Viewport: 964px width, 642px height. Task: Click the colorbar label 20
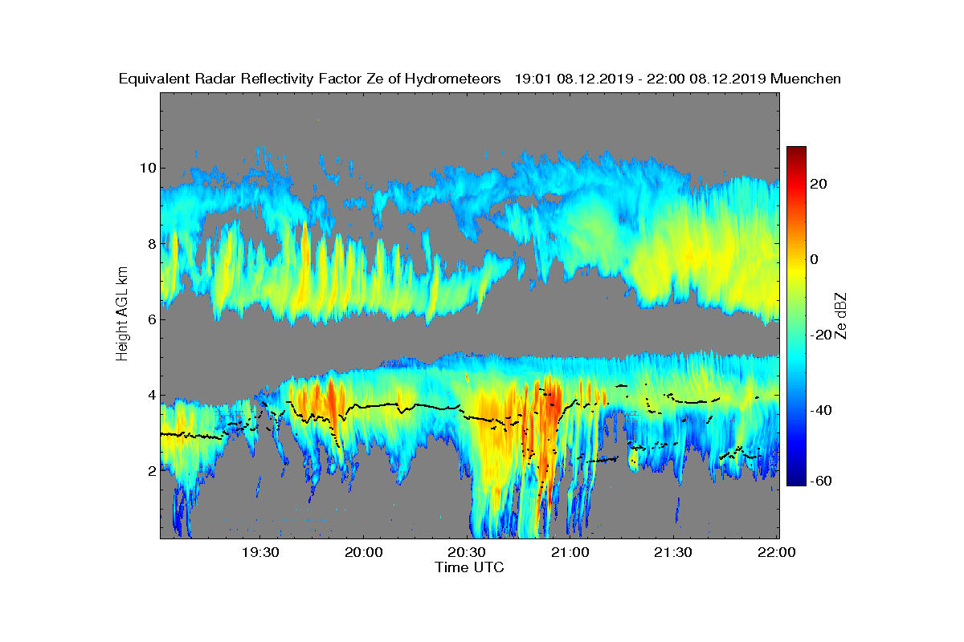[x=819, y=184]
